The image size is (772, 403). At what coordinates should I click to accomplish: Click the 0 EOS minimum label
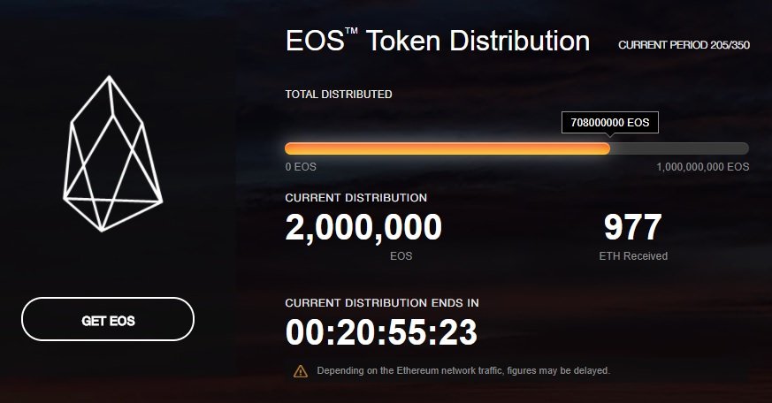pyautogui.click(x=301, y=167)
